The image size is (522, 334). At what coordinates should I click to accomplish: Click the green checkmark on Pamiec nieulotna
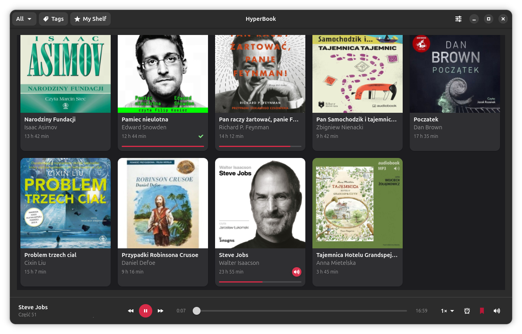pyautogui.click(x=201, y=136)
